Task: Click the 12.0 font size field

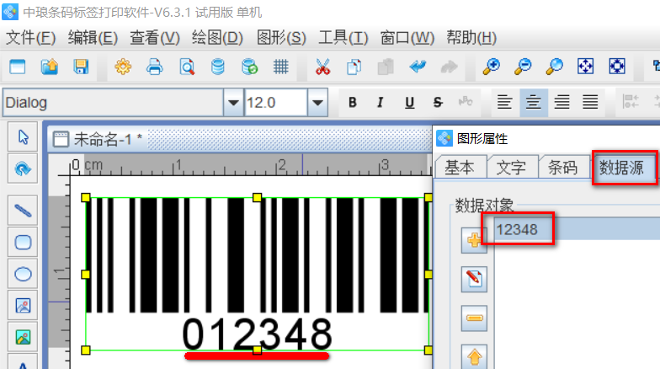Action: 276,103
